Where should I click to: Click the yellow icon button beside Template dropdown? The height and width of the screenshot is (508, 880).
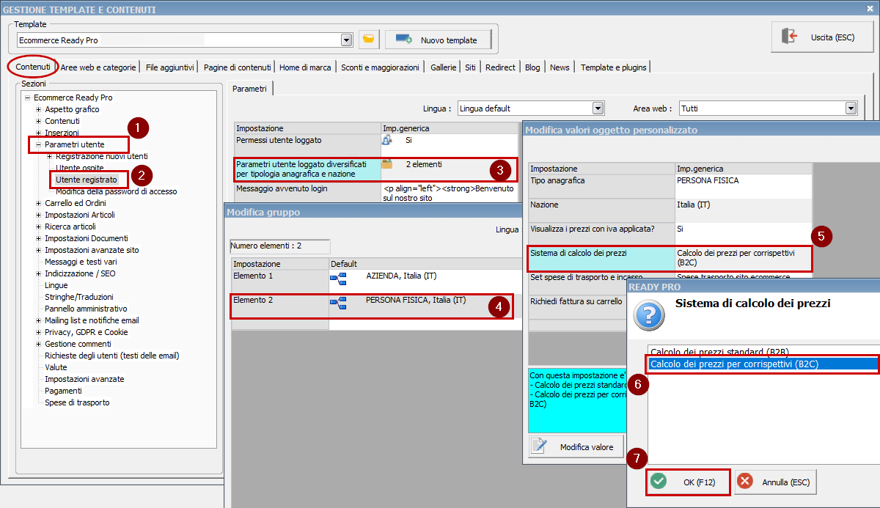(x=369, y=40)
